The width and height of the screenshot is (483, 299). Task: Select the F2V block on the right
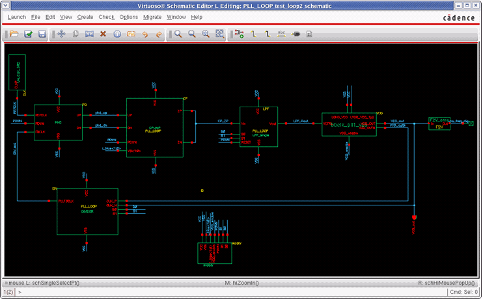pyautogui.click(x=439, y=123)
